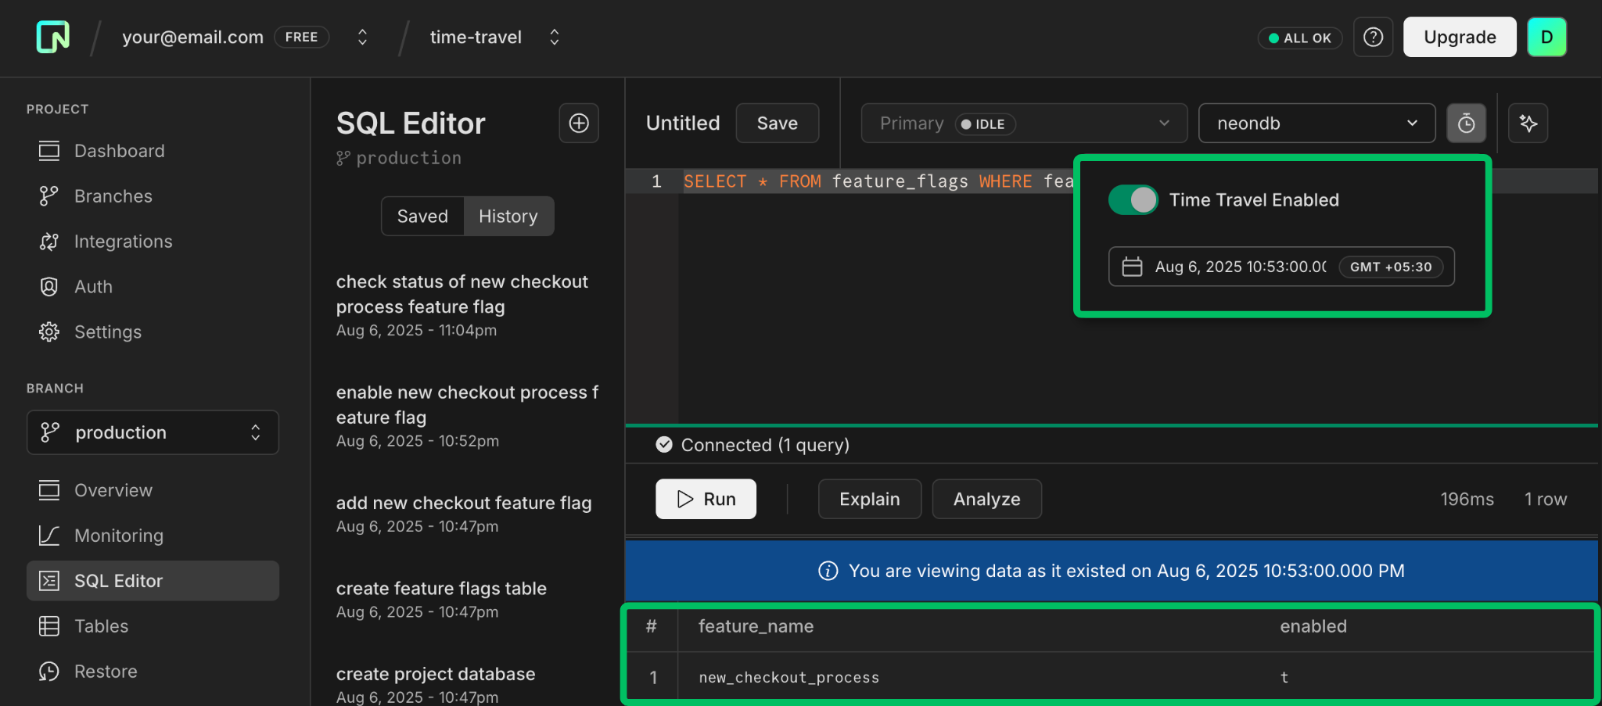
Task: Switch to the Saved tab
Action: click(x=422, y=216)
